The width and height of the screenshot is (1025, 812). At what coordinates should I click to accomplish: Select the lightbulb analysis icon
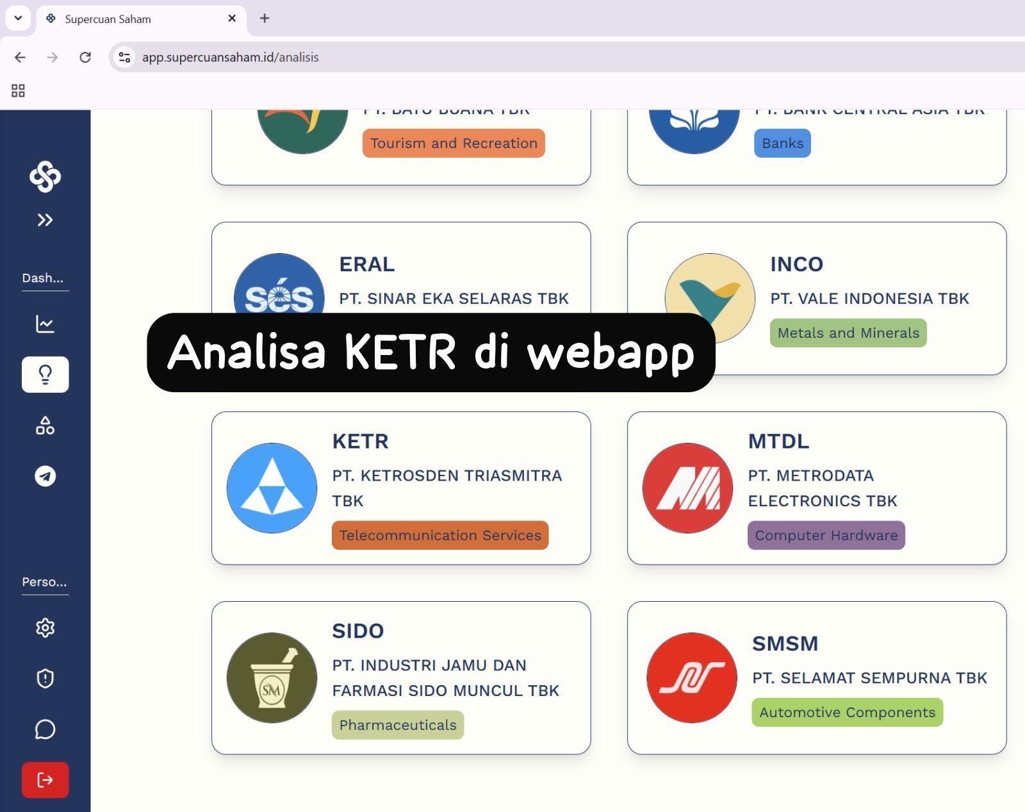[45, 374]
